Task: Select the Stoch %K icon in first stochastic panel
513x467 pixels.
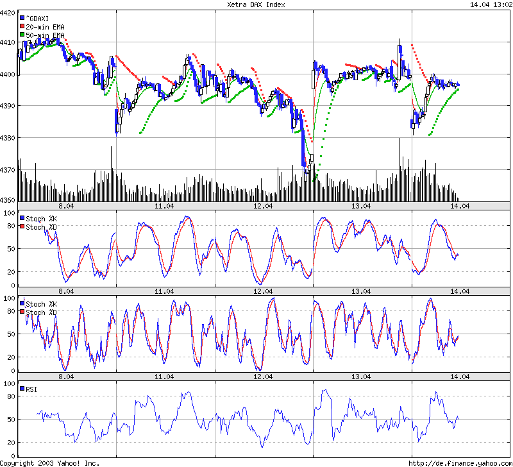Action: (x=22, y=217)
